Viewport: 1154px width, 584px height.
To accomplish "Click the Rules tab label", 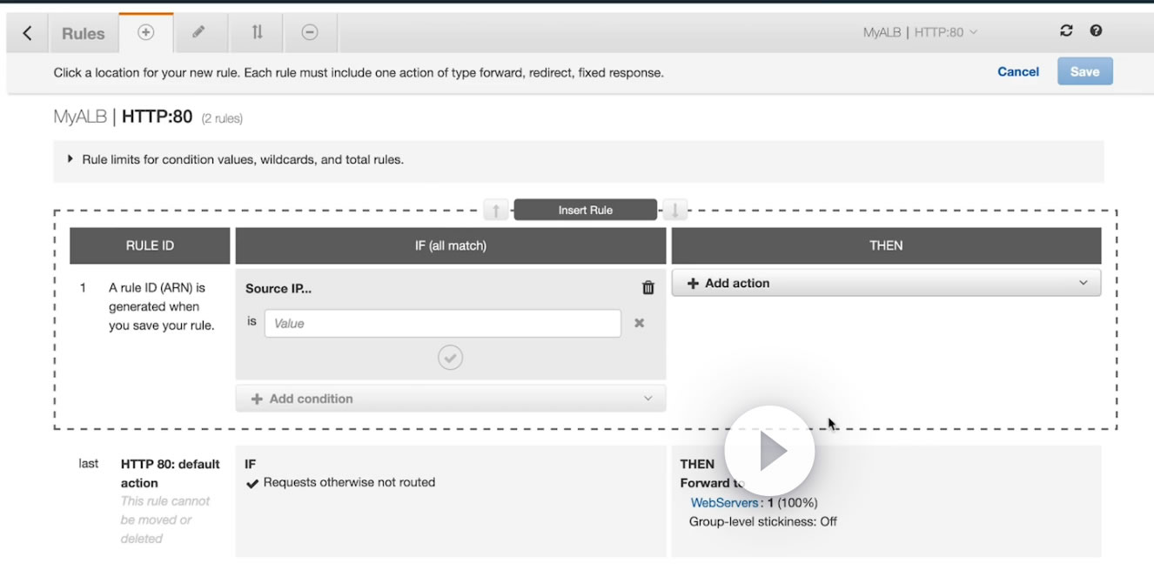I will pyautogui.click(x=84, y=34).
